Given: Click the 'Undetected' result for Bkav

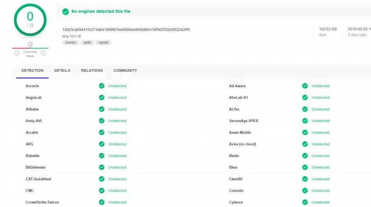Looking at the screenshot, I should 320,167.
